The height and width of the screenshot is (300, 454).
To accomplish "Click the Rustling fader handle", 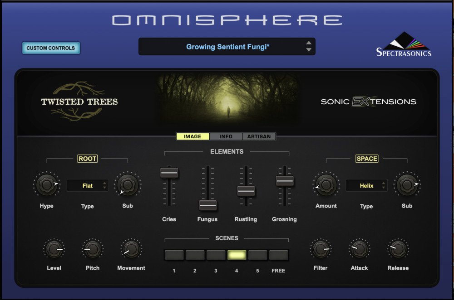I will coord(246,191).
